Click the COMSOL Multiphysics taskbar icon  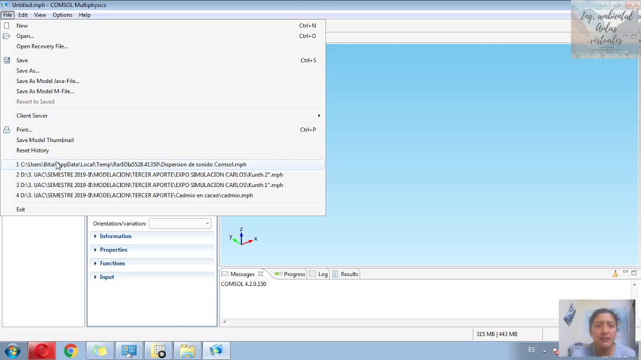[x=216, y=351]
